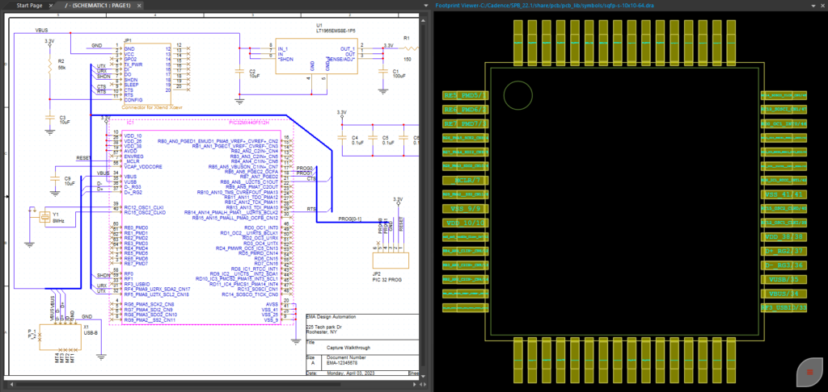Viewport: 828px width, 392px height.
Task: Click the ground symbol under capacitor C3
Action: coord(50,132)
